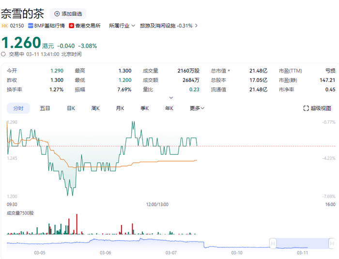This screenshot has width=339, height=259.
Task: Switch to the 五日 five-day tab
Action: (45, 108)
